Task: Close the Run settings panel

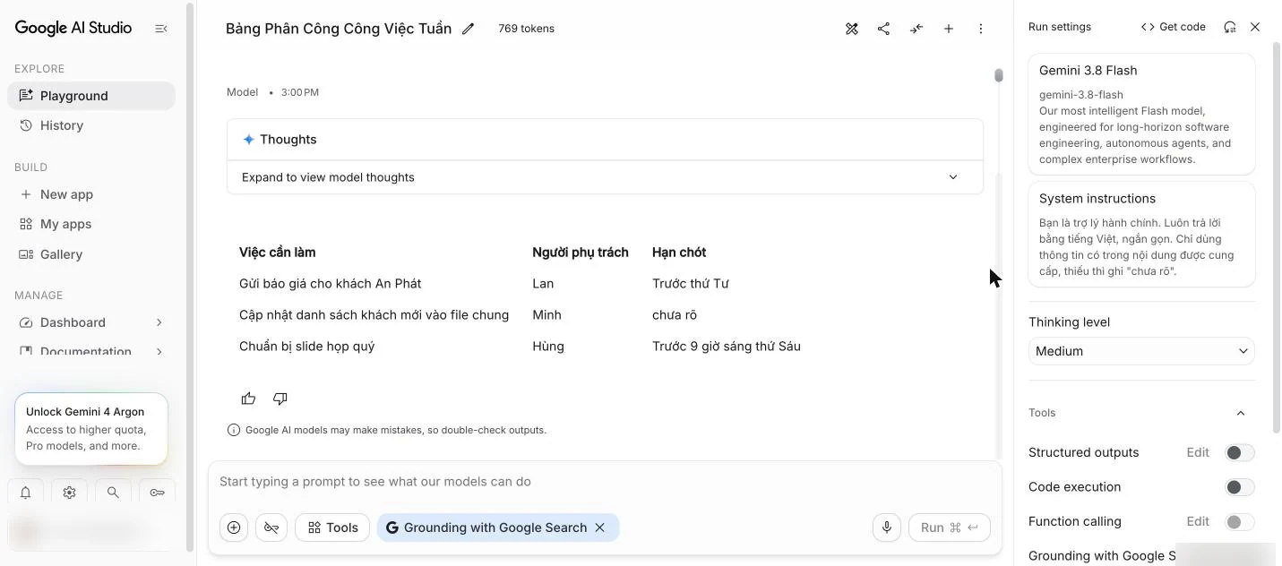Action: 1255,27
